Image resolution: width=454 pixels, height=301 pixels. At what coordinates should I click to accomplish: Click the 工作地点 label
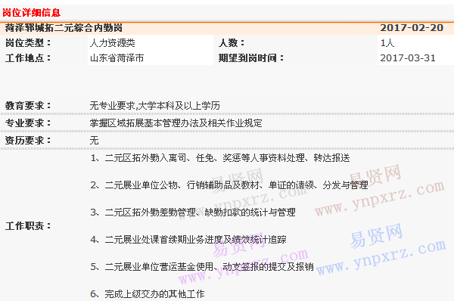point(28,58)
